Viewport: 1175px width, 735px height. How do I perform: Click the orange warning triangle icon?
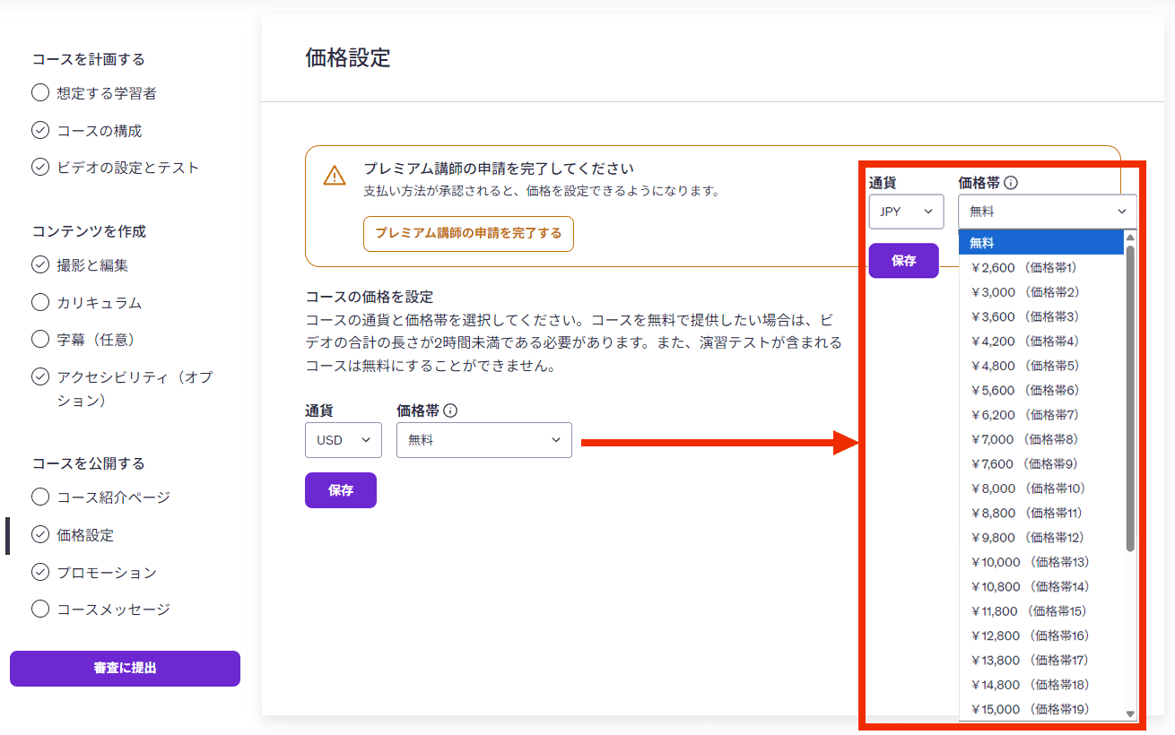(335, 177)
